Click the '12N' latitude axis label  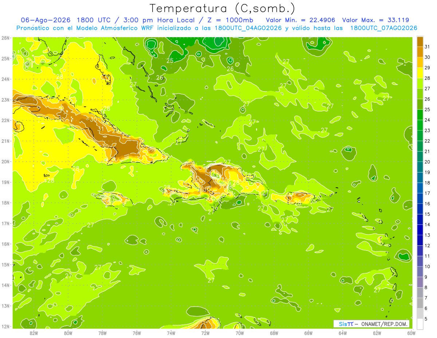click(x=5, y=326)
